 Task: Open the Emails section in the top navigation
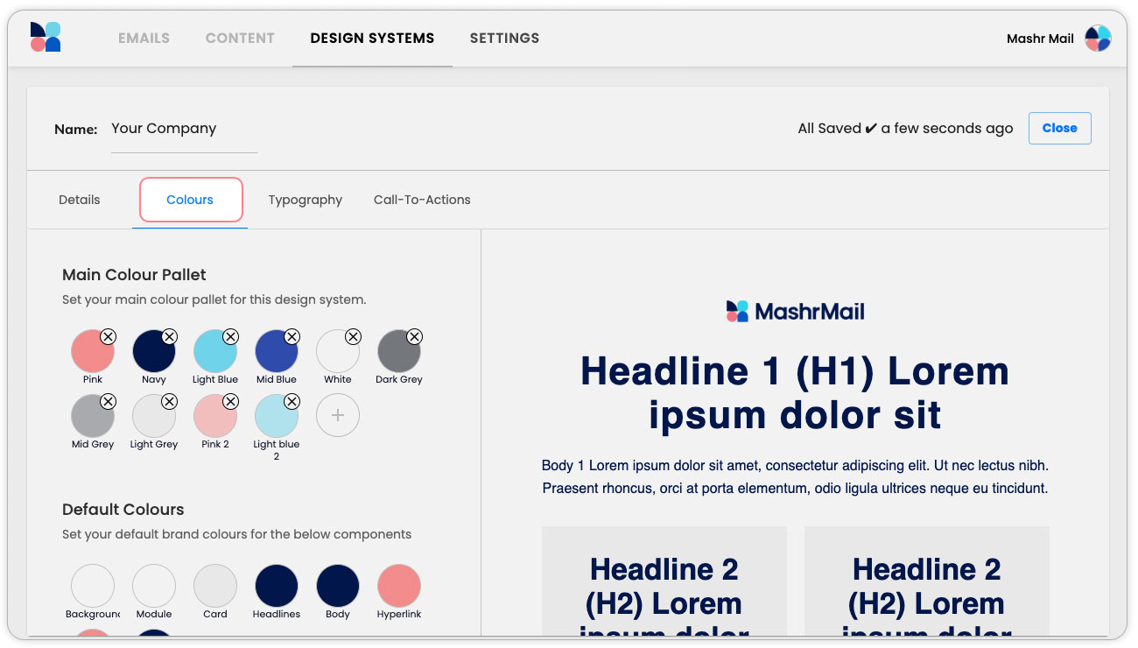click(144, 39)
